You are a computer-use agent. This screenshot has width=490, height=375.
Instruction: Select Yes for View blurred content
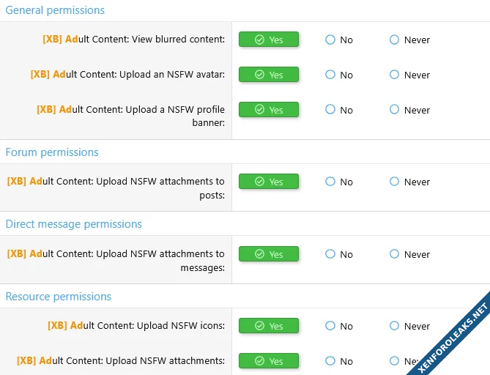(x=269, y=40)
